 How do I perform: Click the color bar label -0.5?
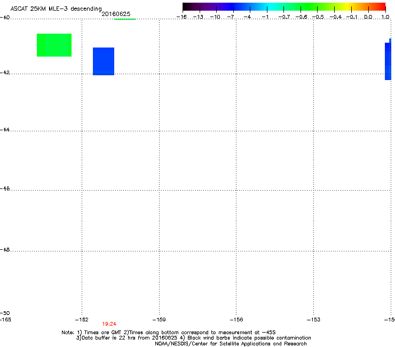point(318,17)
